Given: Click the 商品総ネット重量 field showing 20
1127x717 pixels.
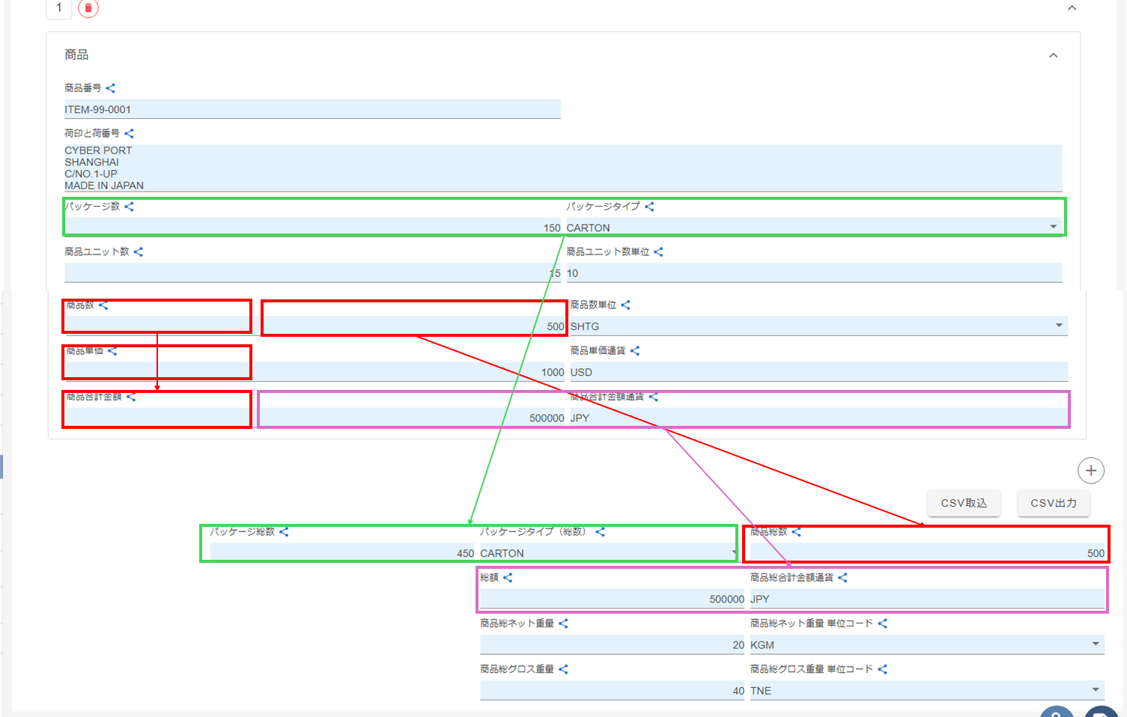Looking at the screenshot, I should pyautogui.click(x=611, y=644).
